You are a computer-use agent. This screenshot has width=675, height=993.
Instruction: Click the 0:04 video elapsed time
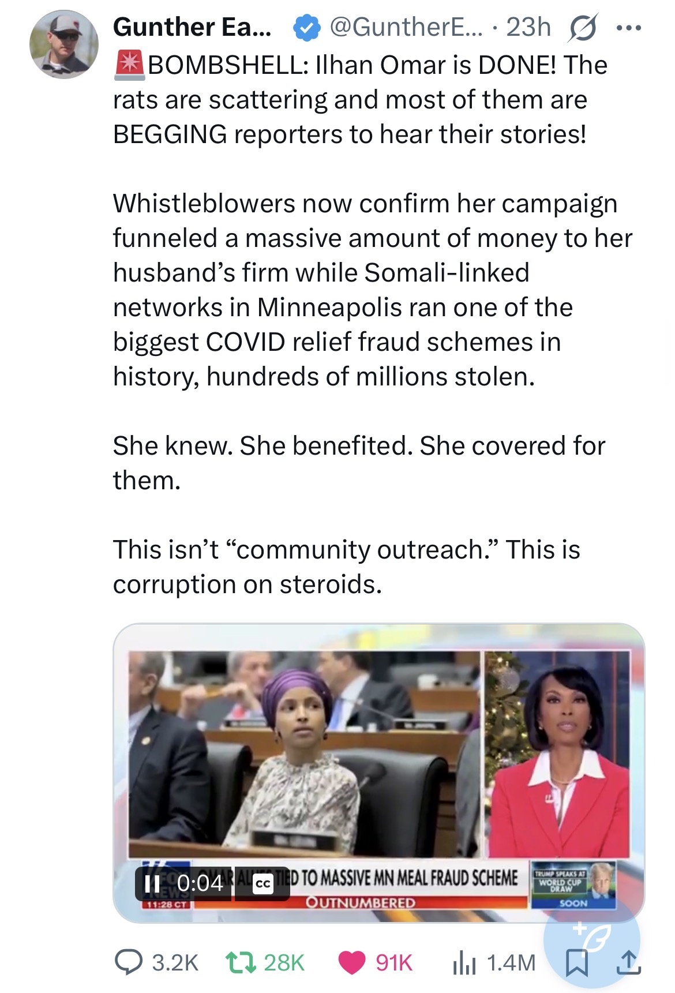[x=200, y=883]
